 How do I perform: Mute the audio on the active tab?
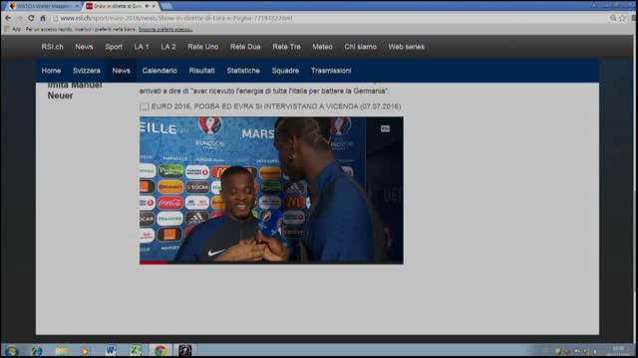(147, 6)
